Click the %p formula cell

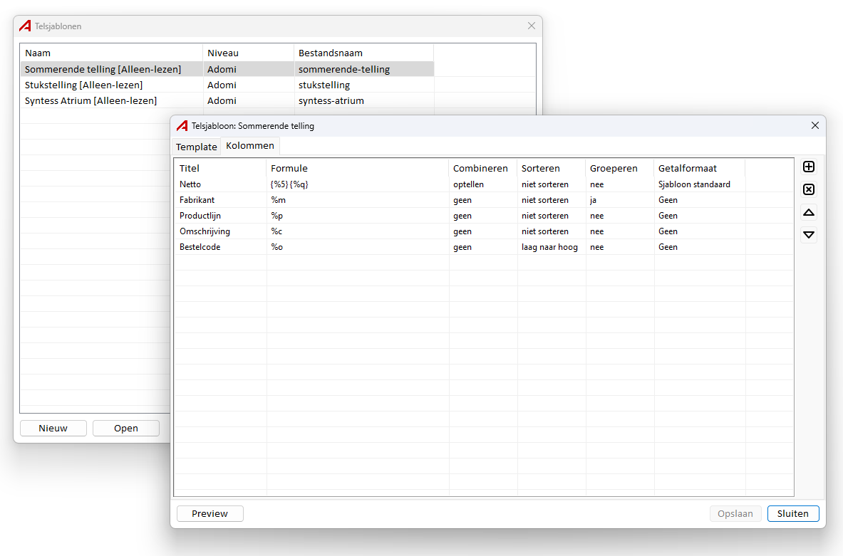358,216
